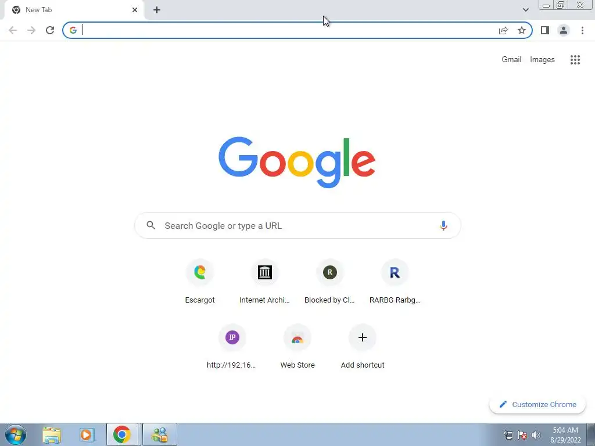Expand the tab search dropdown arrow
The height and width of the screenshot is (446, 595).
(525, 10)
